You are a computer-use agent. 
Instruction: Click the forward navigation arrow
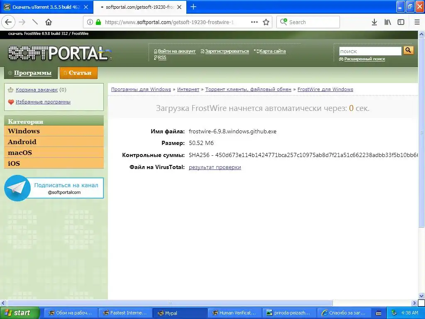[x=22, y=22]
